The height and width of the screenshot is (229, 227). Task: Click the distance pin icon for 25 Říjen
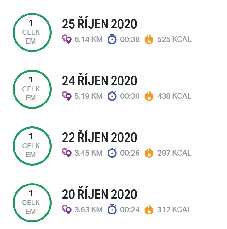click(67, 39)
